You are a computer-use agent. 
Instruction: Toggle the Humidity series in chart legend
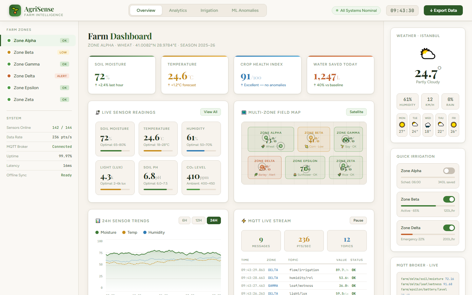pos(154,232)
